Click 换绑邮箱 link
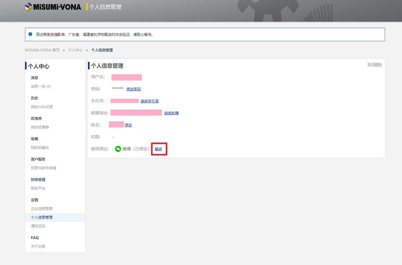 click(171, 113)
